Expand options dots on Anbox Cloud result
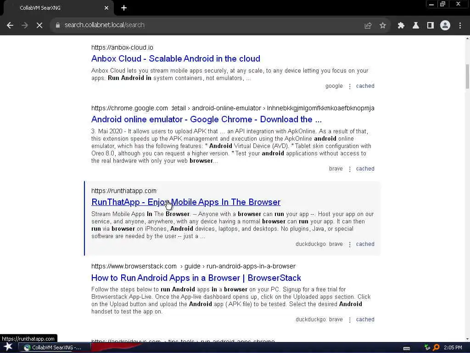 [349, 86]
